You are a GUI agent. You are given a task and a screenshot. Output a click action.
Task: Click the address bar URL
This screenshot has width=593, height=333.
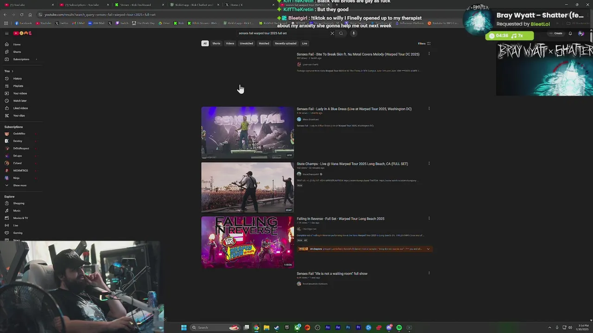click(x=100, y=15)
